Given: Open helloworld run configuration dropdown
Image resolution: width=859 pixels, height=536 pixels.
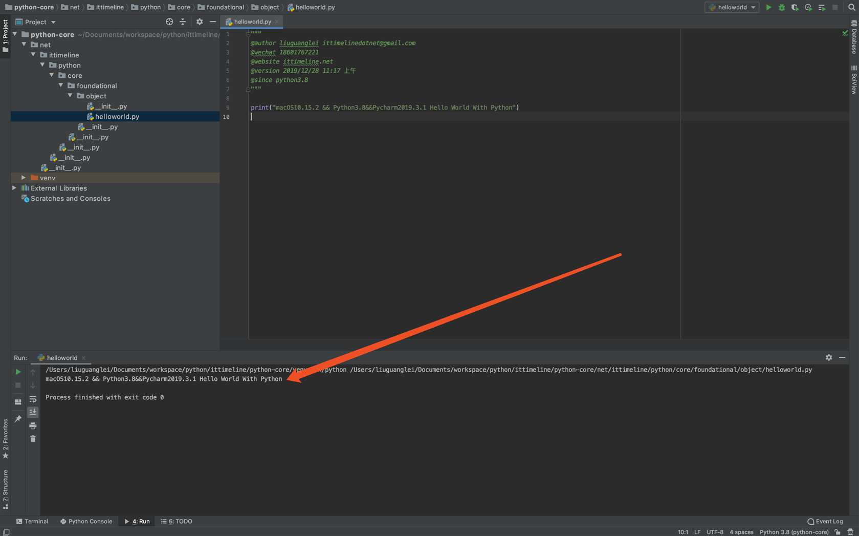Looking at the screenshot, I should click(732, 7).
